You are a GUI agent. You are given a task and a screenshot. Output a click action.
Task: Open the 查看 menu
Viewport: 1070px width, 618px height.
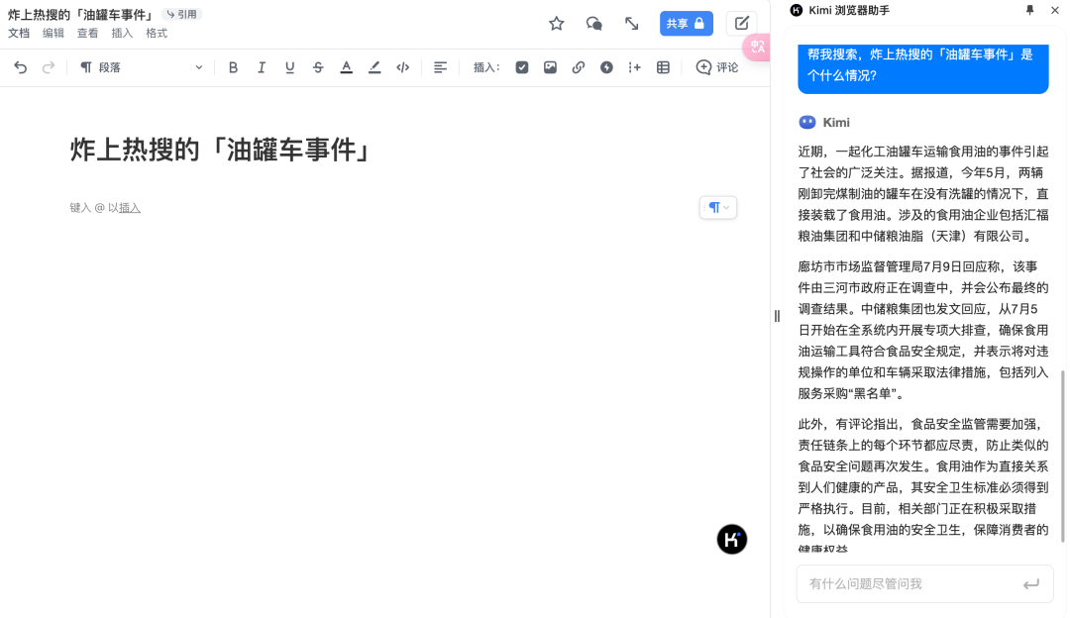[x=87, y=34]
